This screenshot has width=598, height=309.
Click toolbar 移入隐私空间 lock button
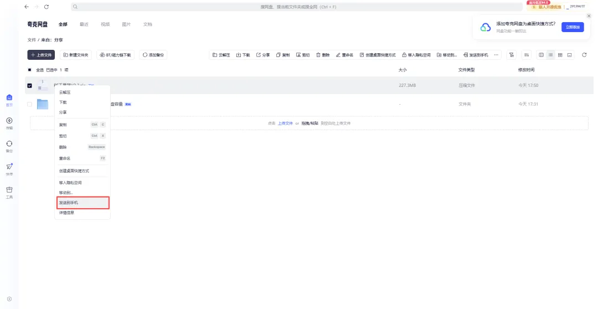coord(416,55)
